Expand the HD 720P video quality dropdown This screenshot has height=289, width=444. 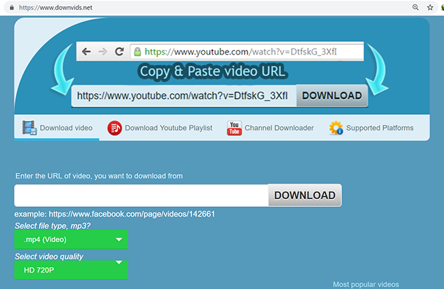[x=71, y=270]
